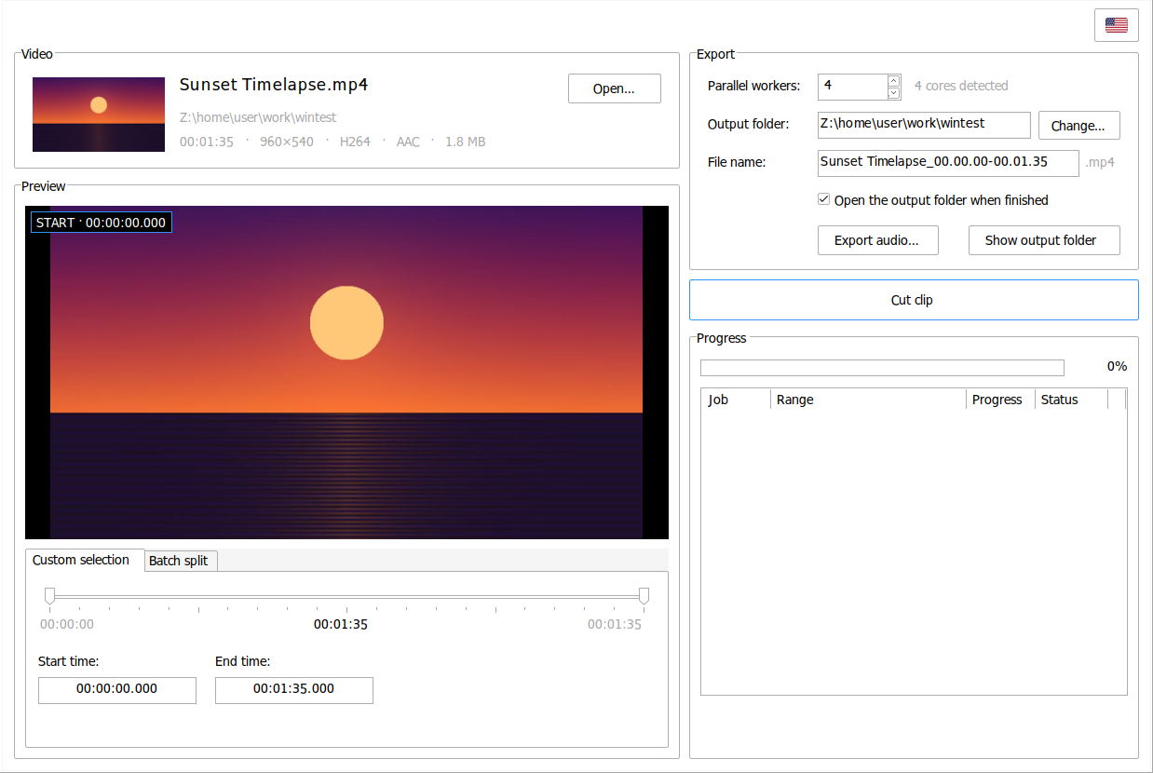This screenshot has width=1153, height=773.
Task: Click the Open... button
Action: [614, 88]
